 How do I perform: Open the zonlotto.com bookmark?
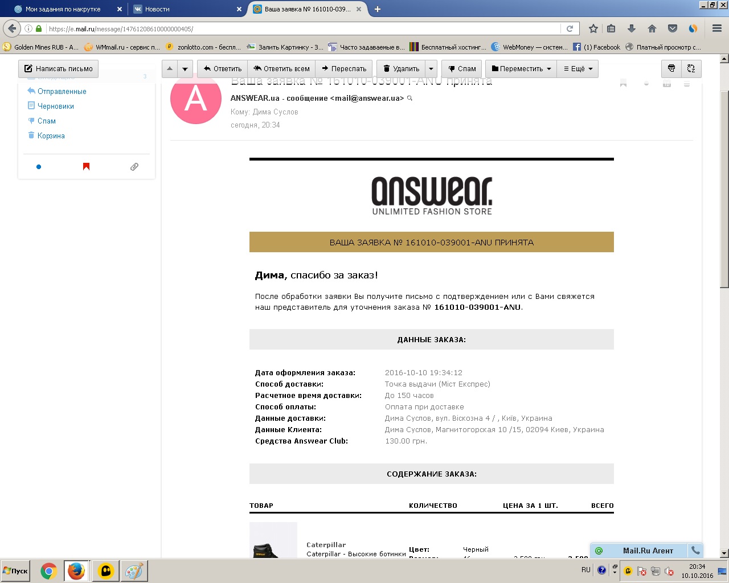tap(203, 47)
